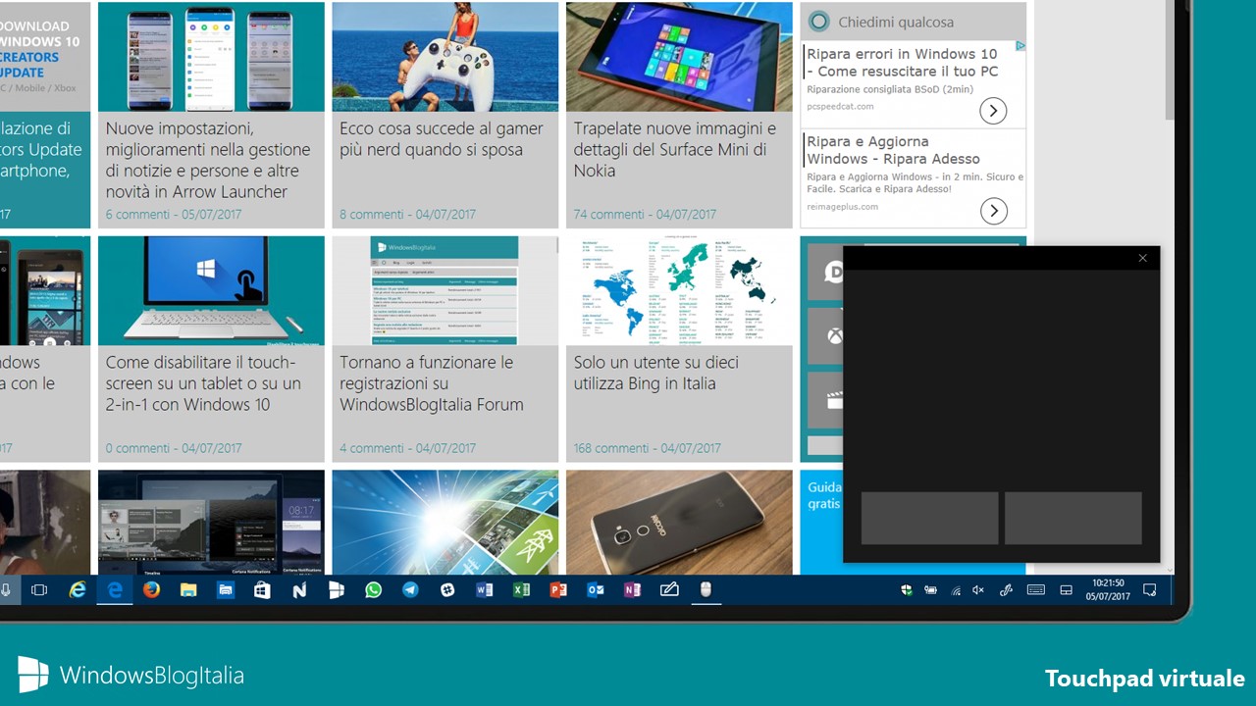Show the touch keyboard from the tray
The width and height of the screenshot is (1256, 706).
1035,590
